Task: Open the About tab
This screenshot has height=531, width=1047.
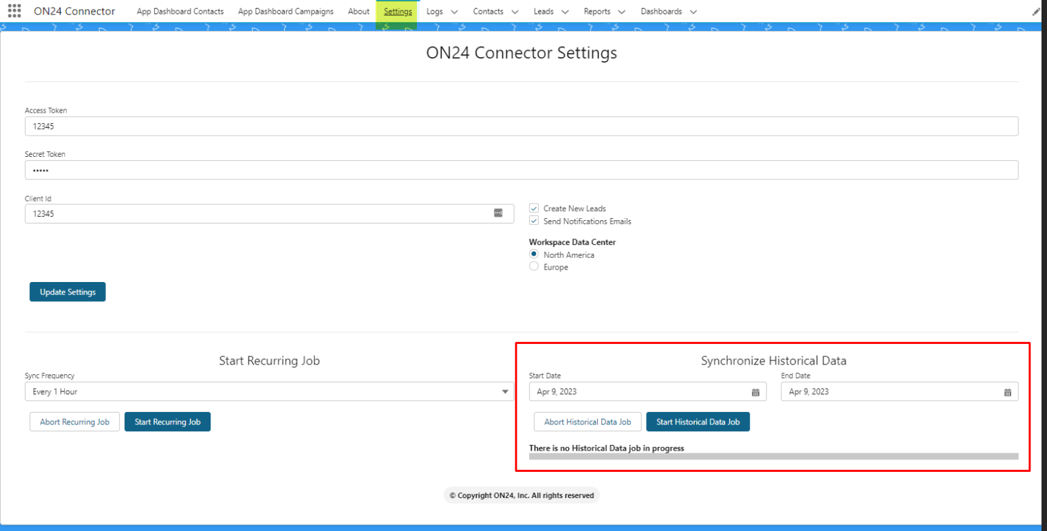Action: (358, 12)
